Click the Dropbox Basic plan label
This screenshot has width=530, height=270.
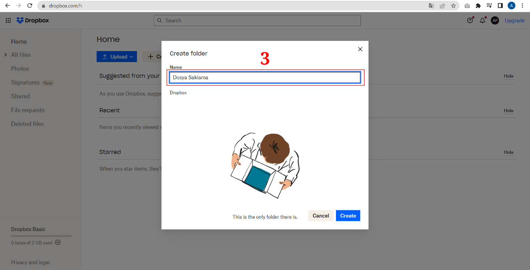[28, 229]
